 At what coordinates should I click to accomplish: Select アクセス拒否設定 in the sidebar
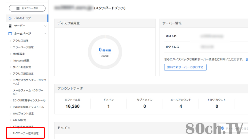tap(23, 74)
